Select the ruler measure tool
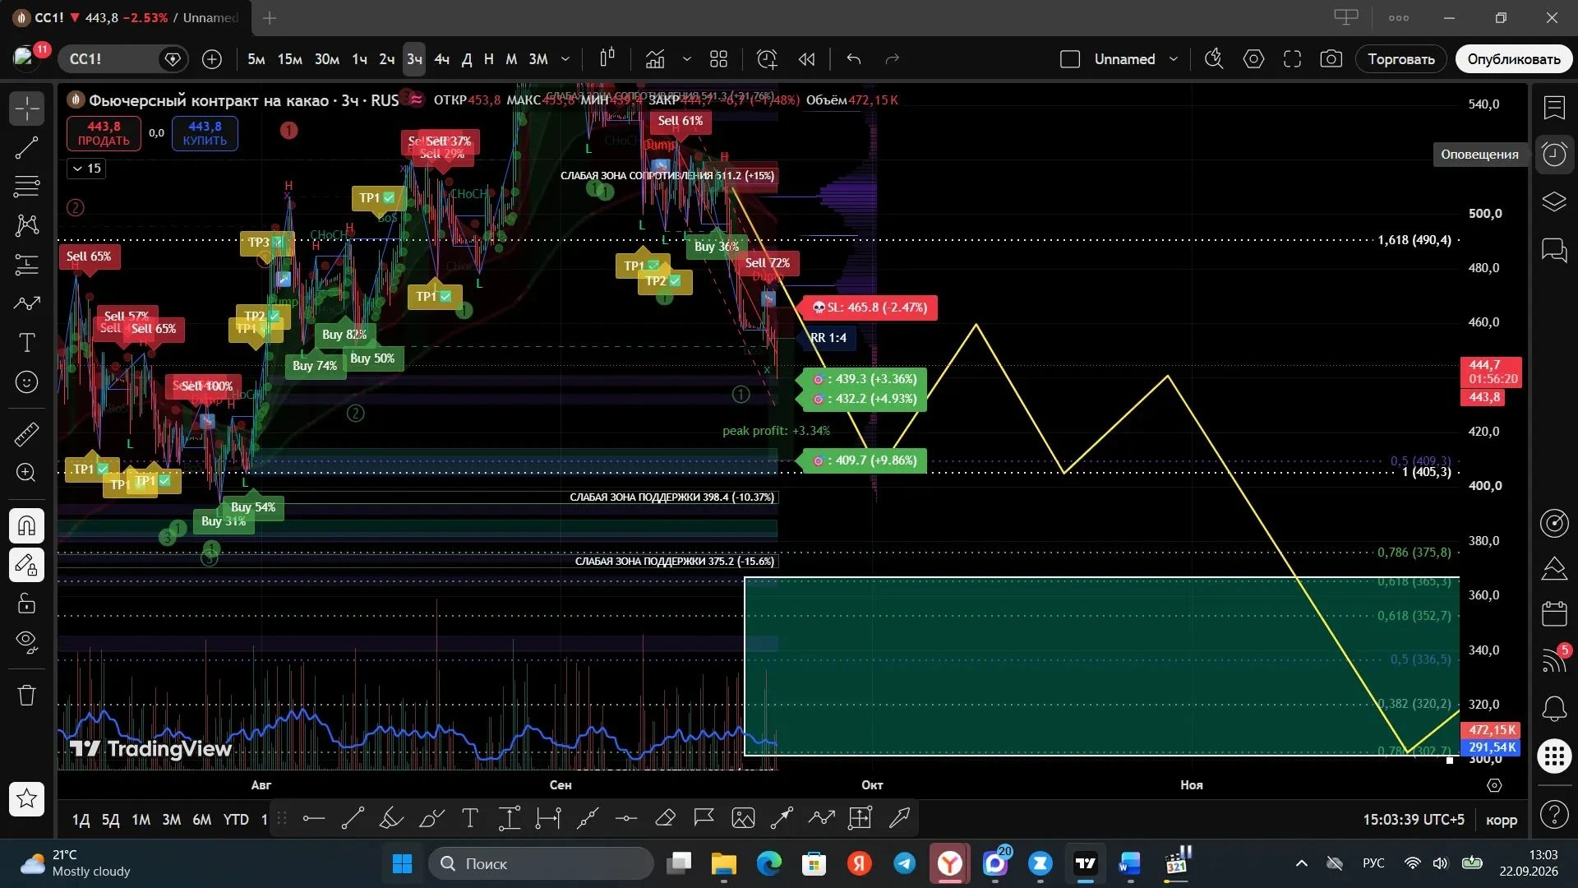 point(27,434)
